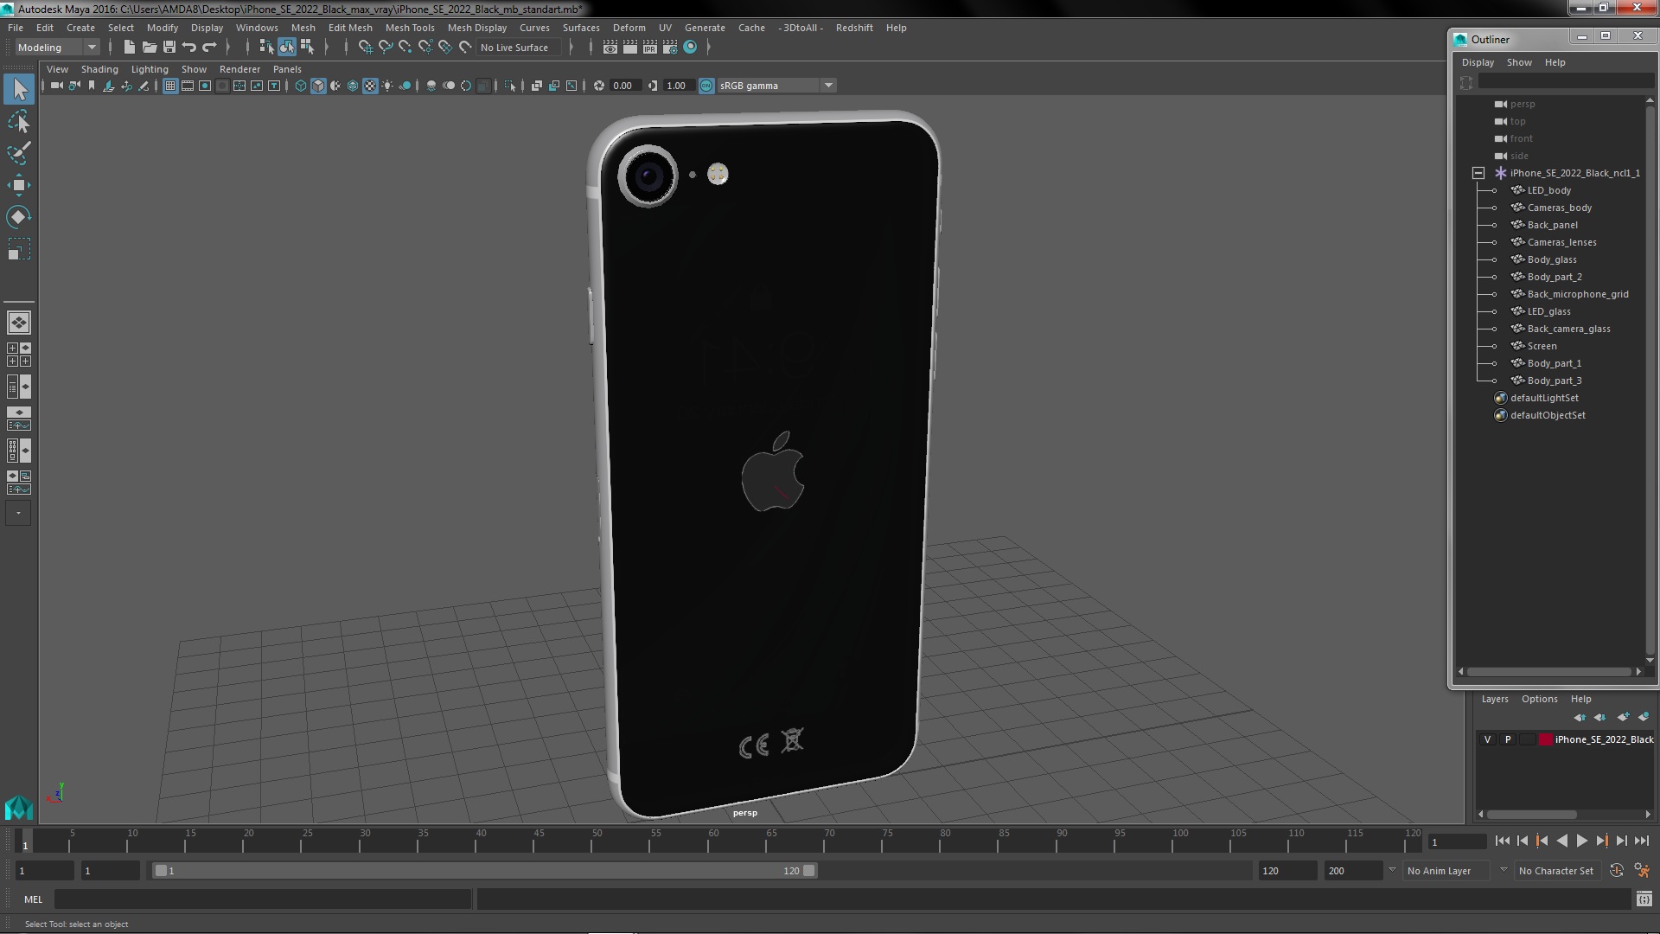Click the Save Scene disk icon
The width and height of the screenshot is (1660, 934).
coord(169,48)
